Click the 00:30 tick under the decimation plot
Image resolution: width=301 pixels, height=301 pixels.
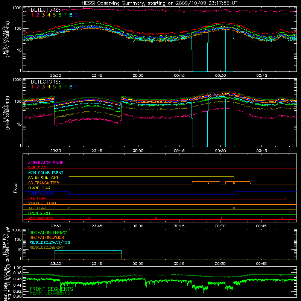click(220, 264)
